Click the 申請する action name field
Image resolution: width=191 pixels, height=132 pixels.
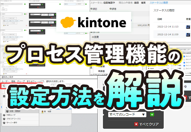pyautogui.click(x=70, y=4)
